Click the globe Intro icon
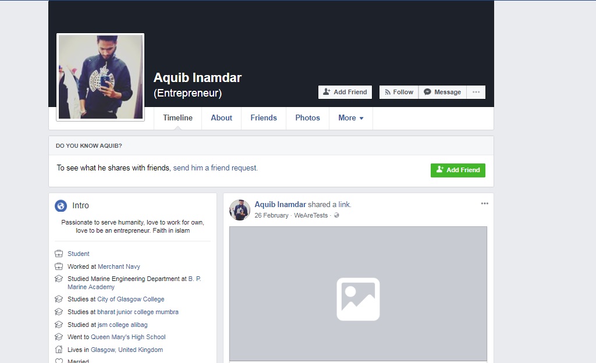The width and height of the screenshot is (596, 363). [x=61, y=205]
